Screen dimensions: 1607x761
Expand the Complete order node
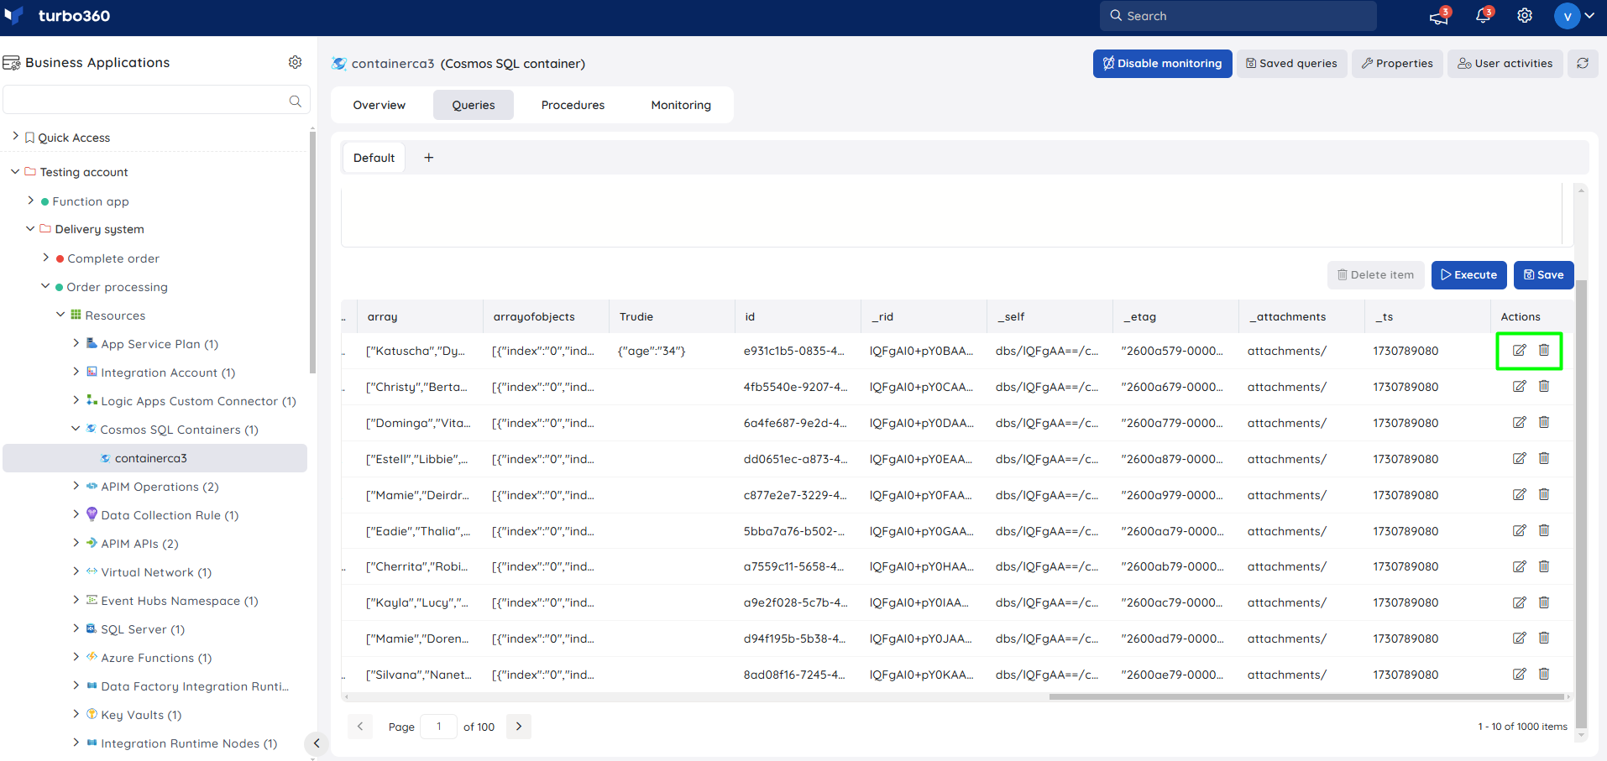(x=46, y=258)
